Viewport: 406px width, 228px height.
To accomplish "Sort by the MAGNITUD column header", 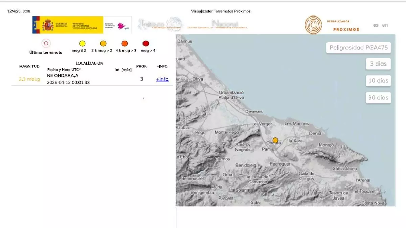I will pos(29,66).
